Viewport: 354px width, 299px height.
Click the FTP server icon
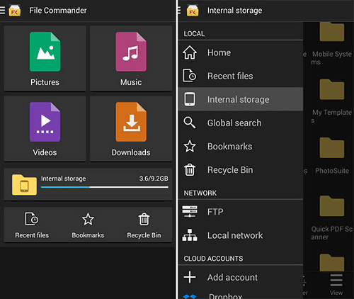pyautogui.click(x=190, y=211)
